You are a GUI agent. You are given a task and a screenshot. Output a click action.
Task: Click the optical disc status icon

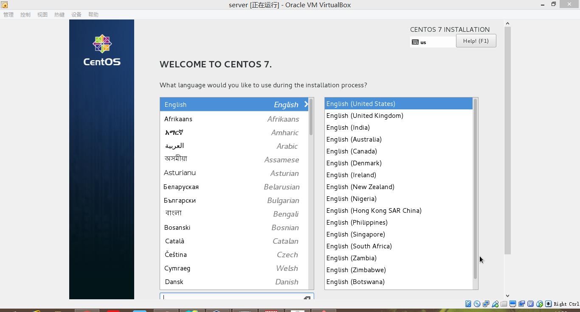(x=477, y=304)
